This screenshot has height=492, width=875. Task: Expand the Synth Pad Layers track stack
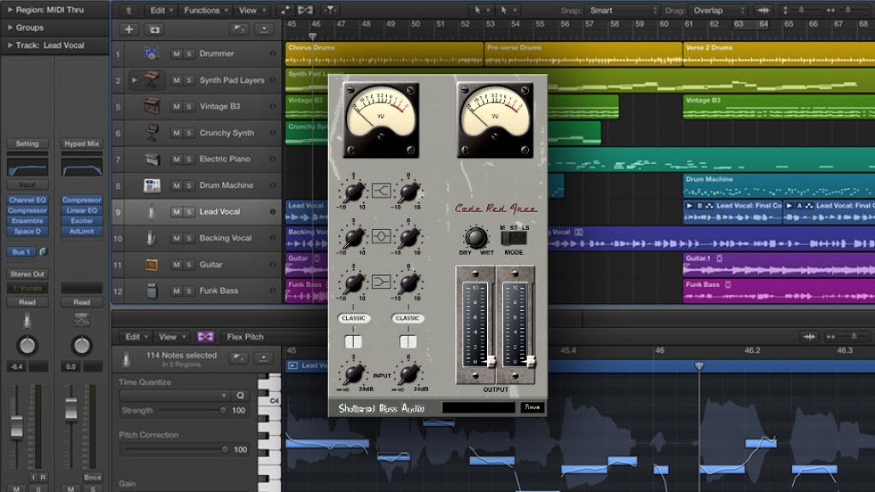[x=134, y=79]
